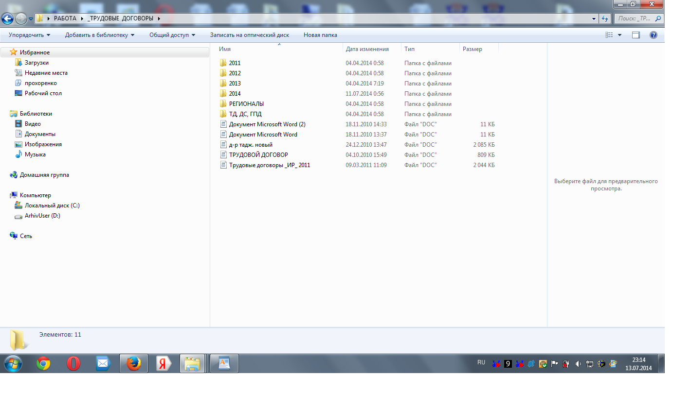Screen dimensions: 691x410
Task: Click the РЕГИОНАЛЫ folder icon
Action: point(223,103)
